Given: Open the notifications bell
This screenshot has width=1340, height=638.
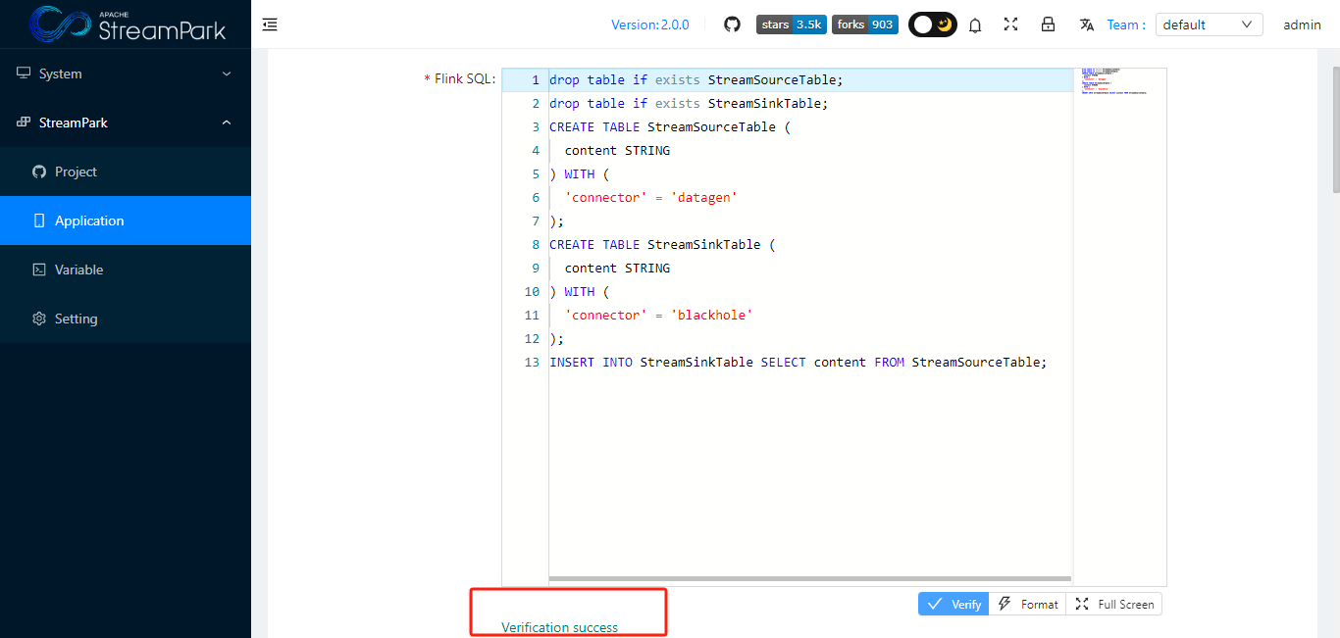Looking at the screenshot, I should point(975,25).
